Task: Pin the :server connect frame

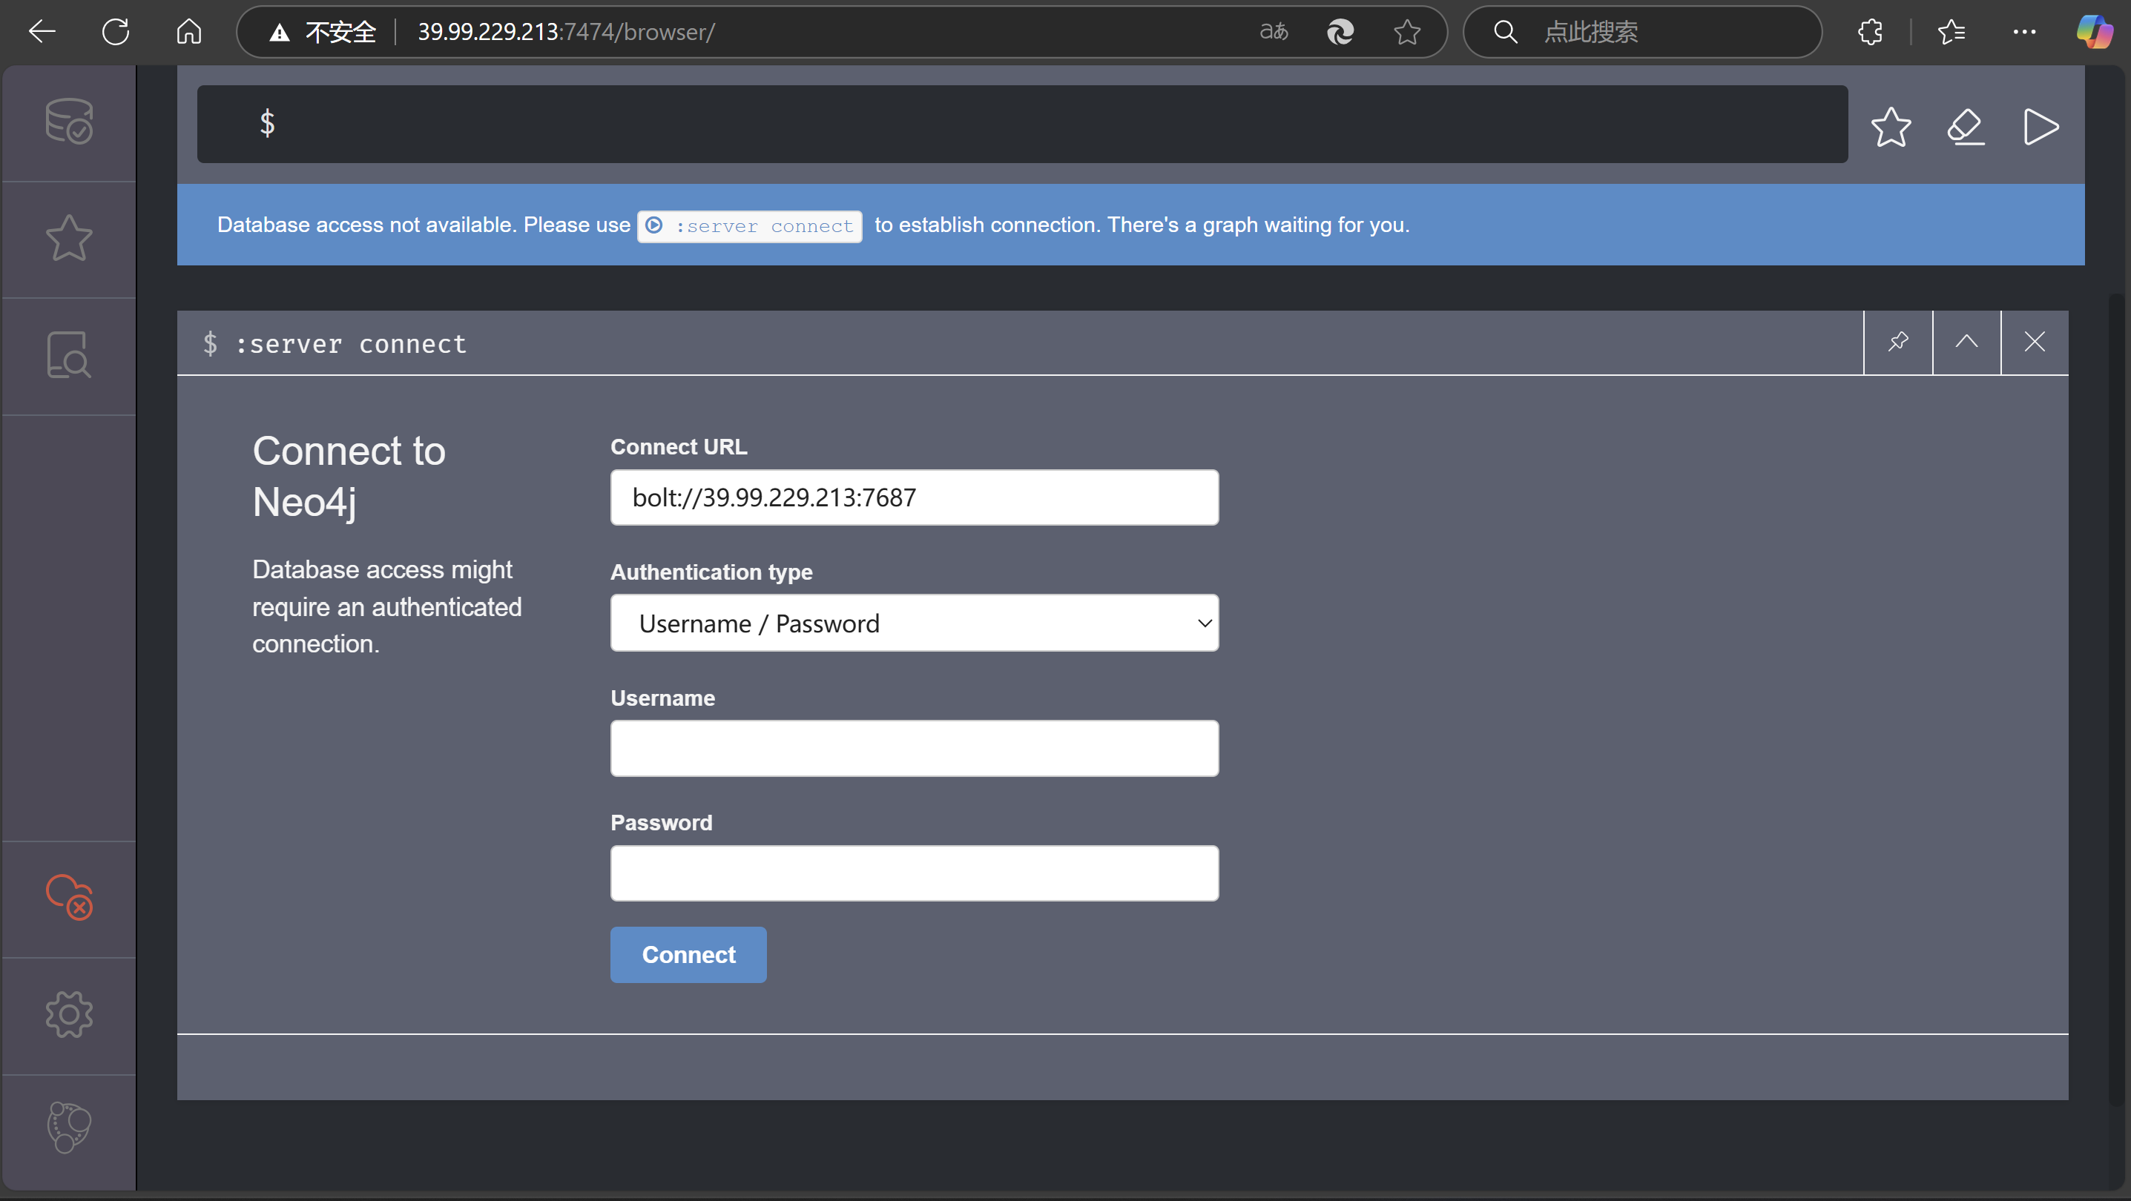Action: tap(1899, 343)
